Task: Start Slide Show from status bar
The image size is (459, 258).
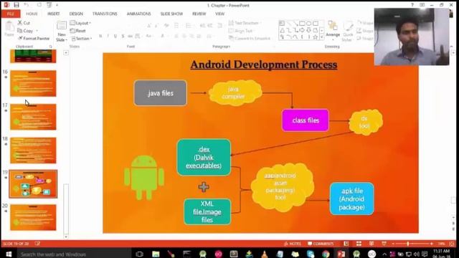Action: 384,244
